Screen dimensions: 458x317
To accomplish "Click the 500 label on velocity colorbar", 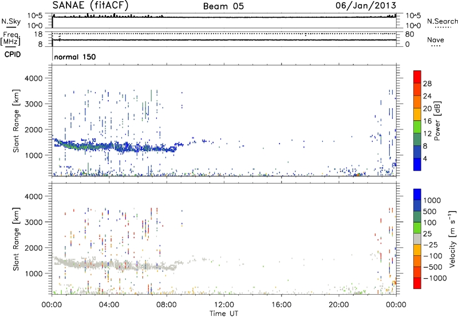I will pyautogui.click(x=430, y=211).
